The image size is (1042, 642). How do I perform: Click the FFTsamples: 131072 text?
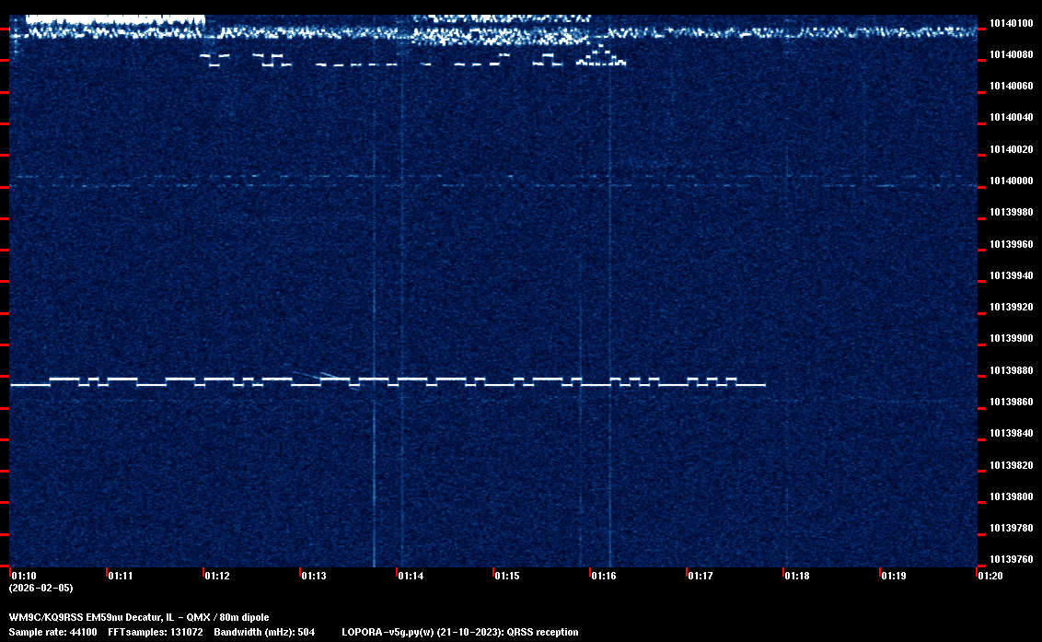coord(156,632)
